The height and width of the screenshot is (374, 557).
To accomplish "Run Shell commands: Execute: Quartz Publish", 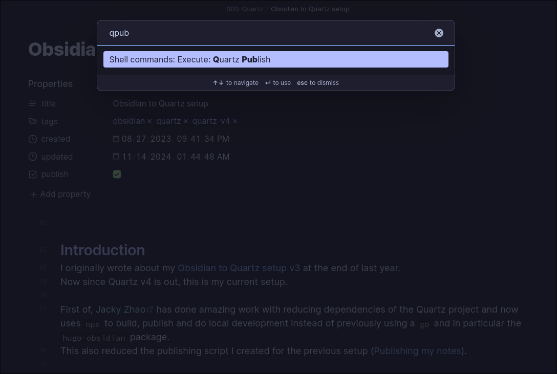I will pyautogui.click(x=275, y=59).
